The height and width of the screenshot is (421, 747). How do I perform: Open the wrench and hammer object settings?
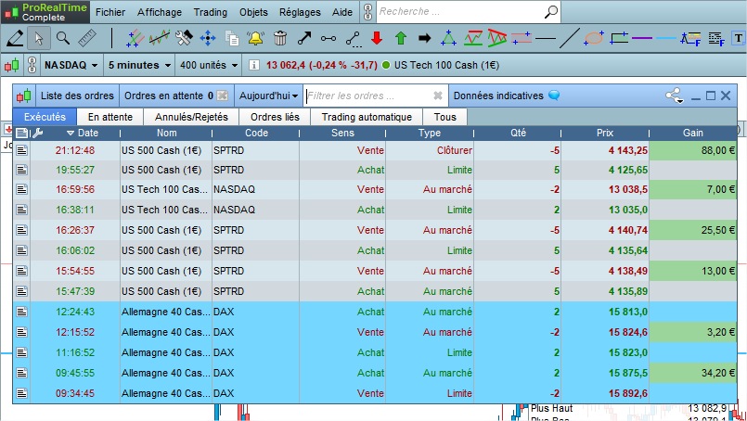click(x=184, y=38)
